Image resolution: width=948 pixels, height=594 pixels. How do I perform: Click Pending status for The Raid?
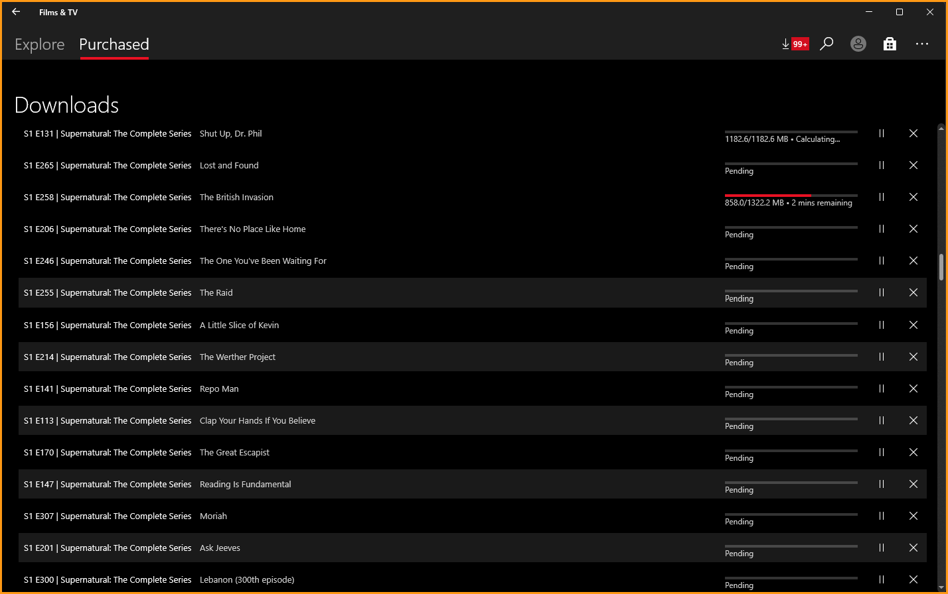click(739, 298)
